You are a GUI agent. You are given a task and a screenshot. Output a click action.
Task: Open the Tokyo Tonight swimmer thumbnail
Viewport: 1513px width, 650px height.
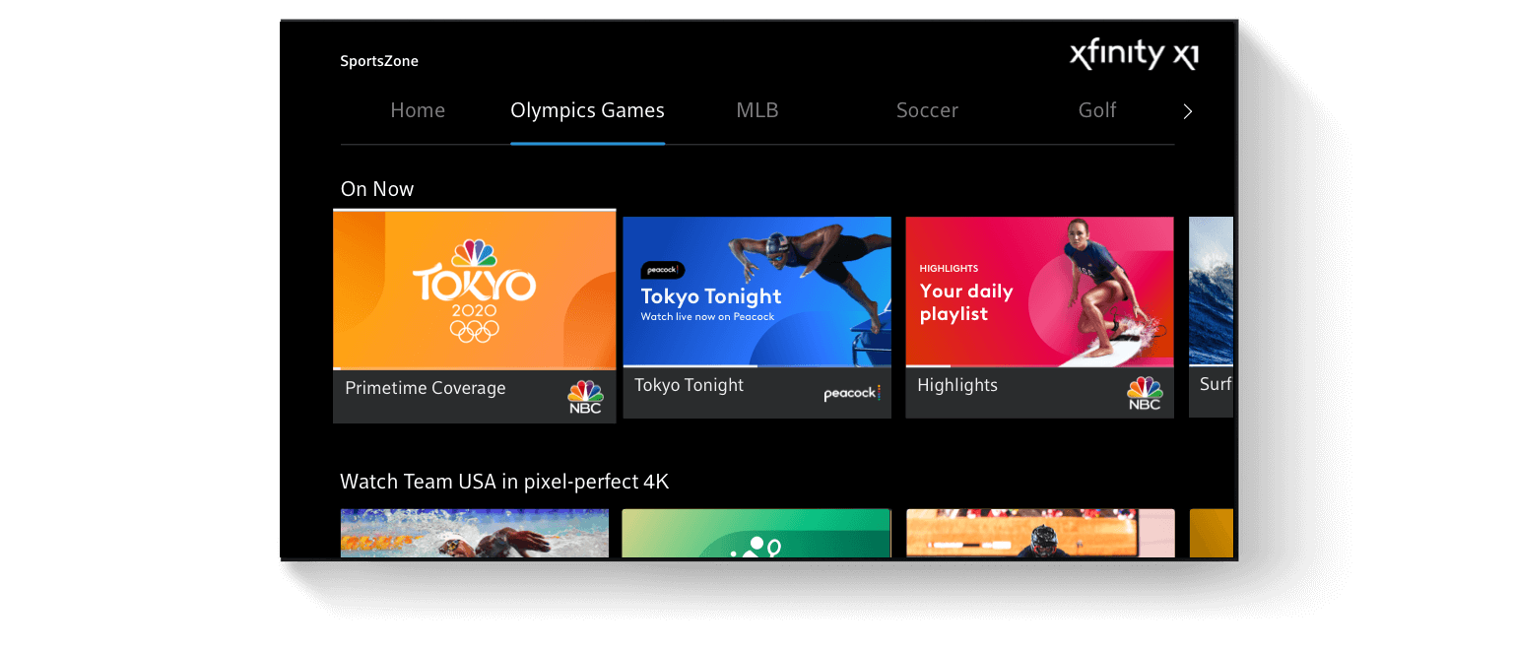click(757, 292)
